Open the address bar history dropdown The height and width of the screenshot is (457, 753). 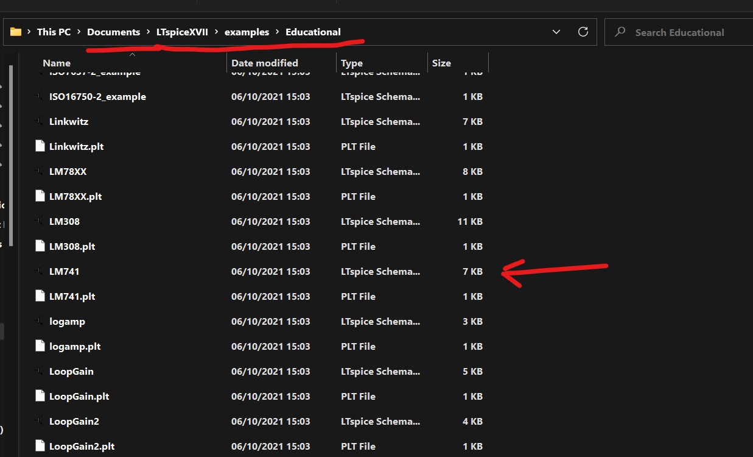click(556, 32)
